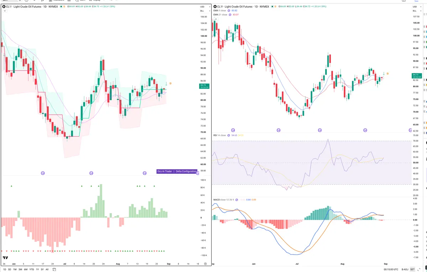Click the TradingView logo on left chart
This screenshot has height=272, width=427.
(5, 258)
